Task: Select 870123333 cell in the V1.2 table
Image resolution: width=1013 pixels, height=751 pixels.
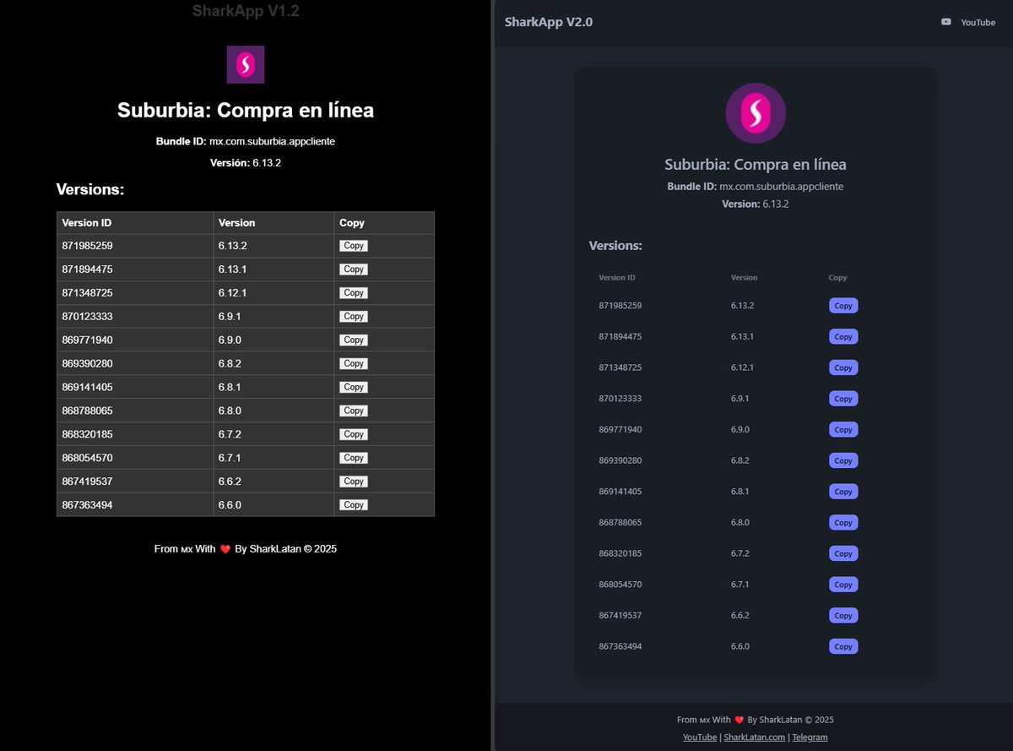Action: 135,317
